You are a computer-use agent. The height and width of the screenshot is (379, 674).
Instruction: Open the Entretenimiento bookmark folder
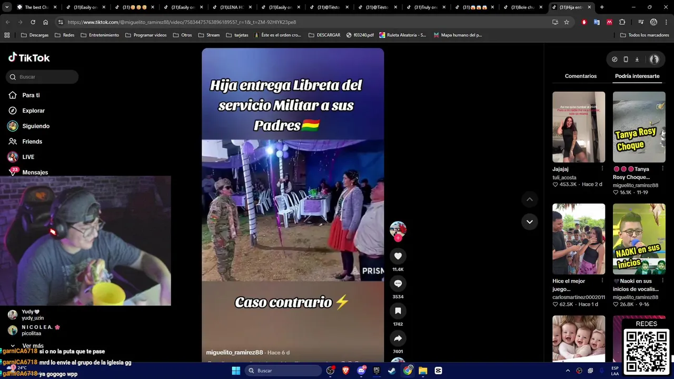coord(100,35)
